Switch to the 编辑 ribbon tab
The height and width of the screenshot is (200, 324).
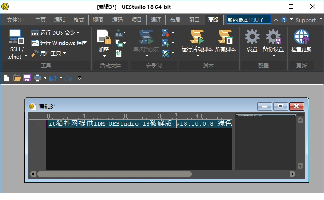(x=60, y=20)
